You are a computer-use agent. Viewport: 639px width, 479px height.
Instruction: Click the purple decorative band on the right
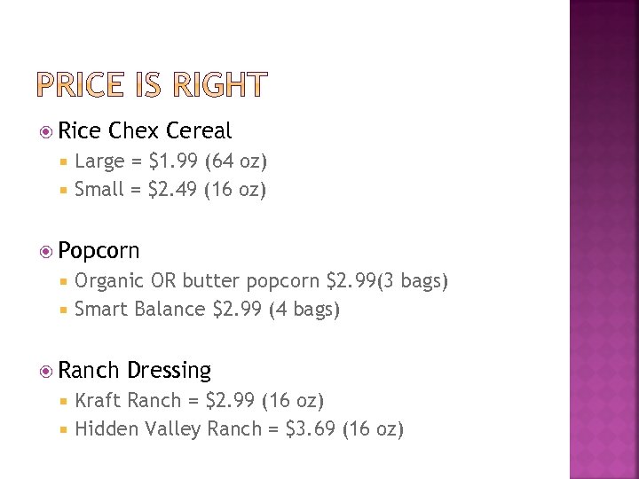point(603,239)
